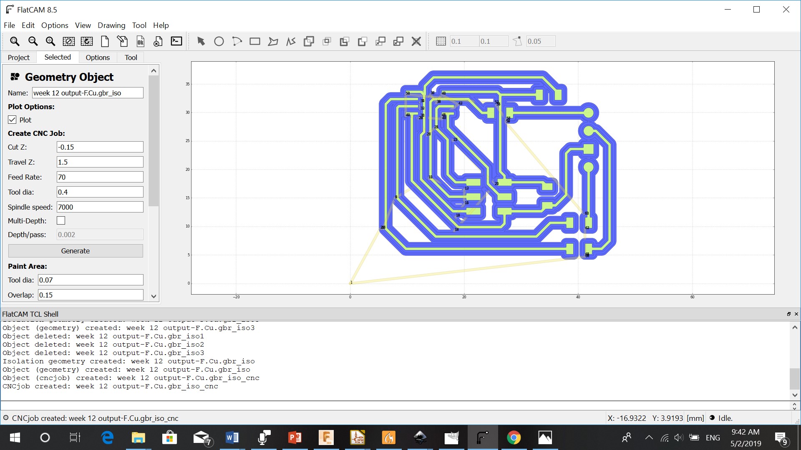The width and height of the screenshot is (801, 450).
Task: Click the clear plot toolbar icon
Action: (x=69, y=41)
